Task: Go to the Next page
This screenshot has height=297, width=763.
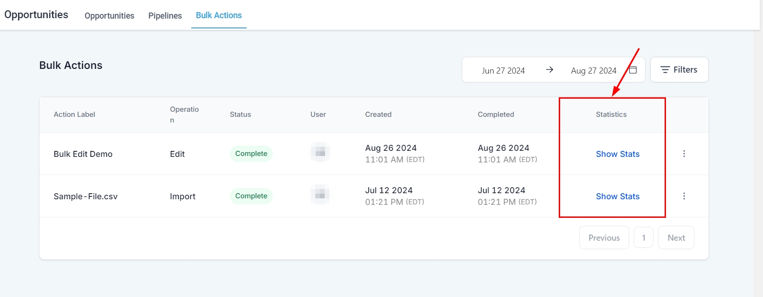Action: [x=676, y=238]
